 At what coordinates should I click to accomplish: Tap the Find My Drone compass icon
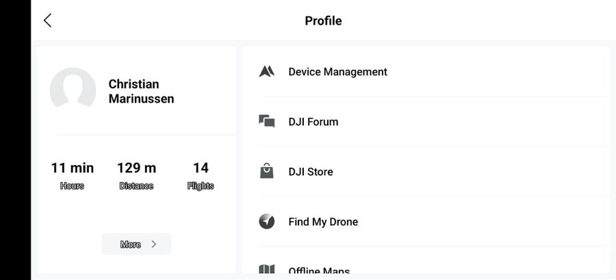pos(267,222)
